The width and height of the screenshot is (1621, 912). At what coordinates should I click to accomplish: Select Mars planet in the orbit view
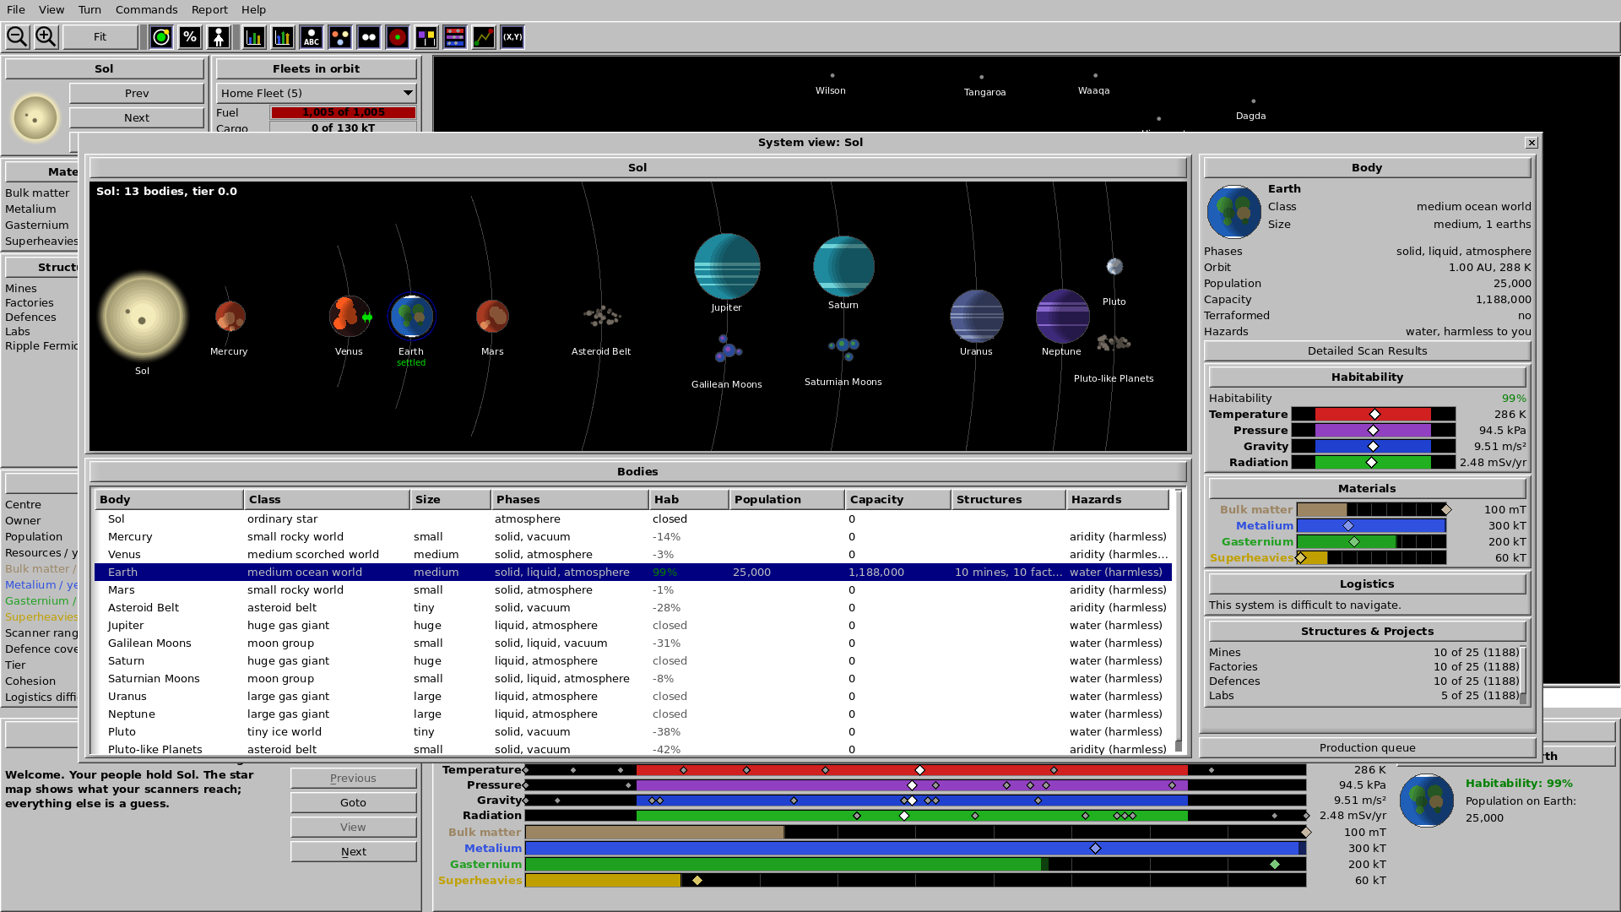(492, 317)
